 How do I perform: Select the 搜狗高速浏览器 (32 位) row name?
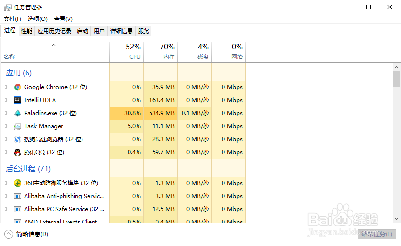54,139
